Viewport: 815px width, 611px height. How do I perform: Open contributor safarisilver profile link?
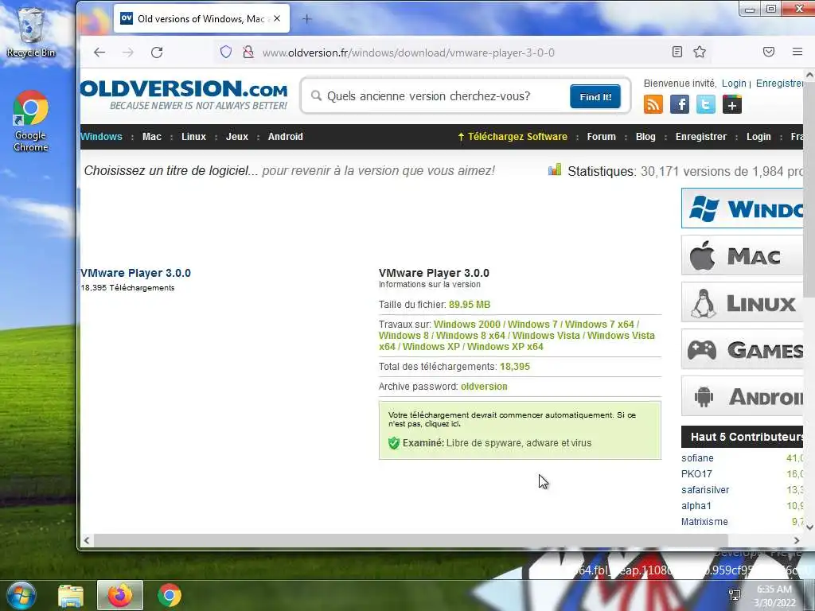coord(705,490)
